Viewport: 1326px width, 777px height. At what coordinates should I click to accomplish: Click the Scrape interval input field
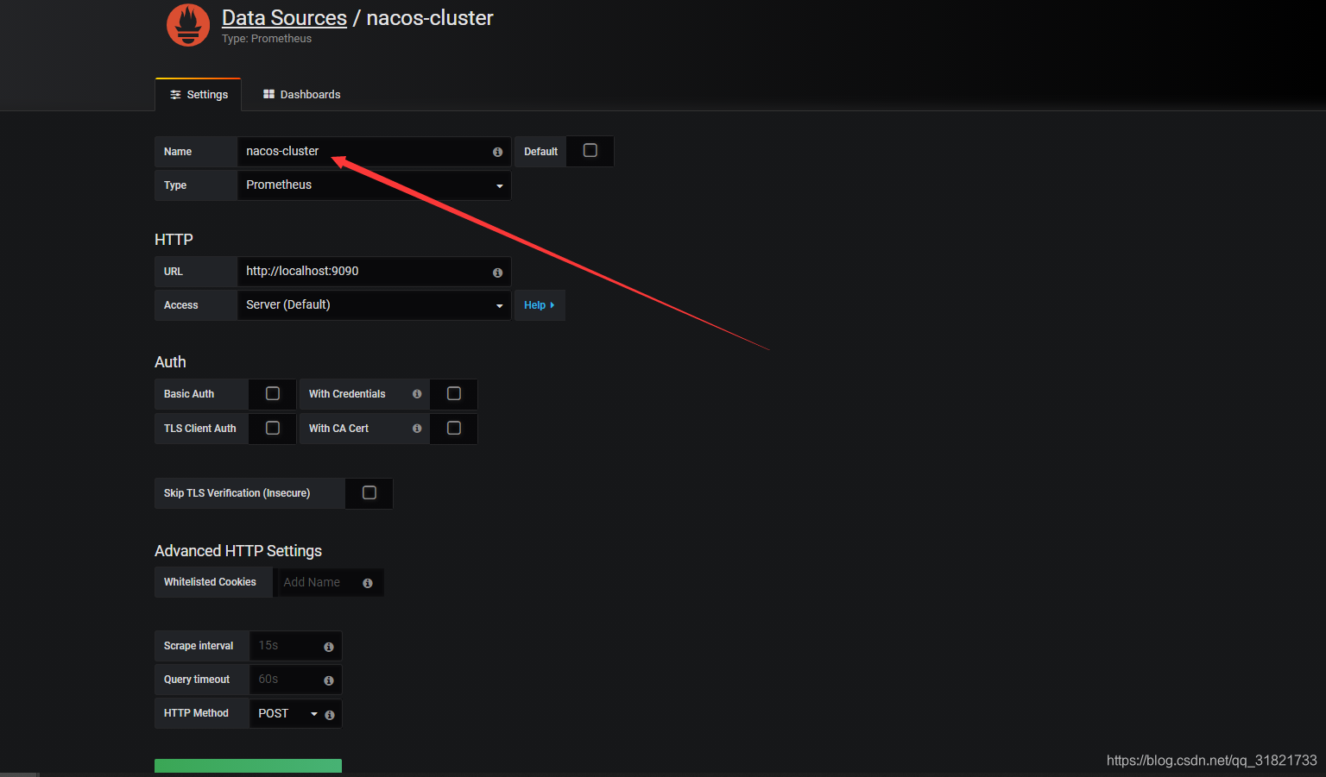[295, 646]
